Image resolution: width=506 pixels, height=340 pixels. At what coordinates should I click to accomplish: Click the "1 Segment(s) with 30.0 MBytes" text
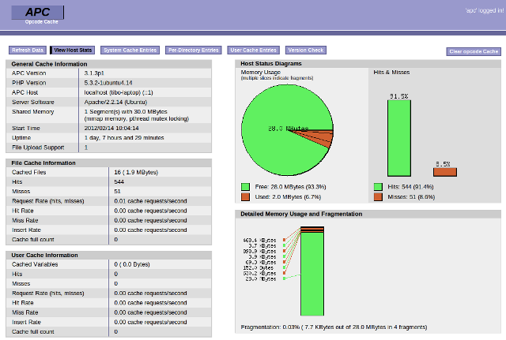(x=126, y=112)
